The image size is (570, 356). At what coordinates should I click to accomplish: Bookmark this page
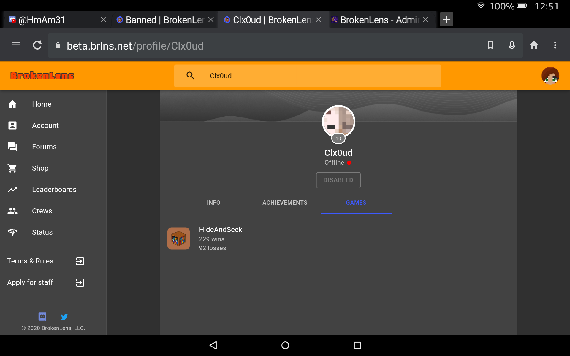(490, 45)
